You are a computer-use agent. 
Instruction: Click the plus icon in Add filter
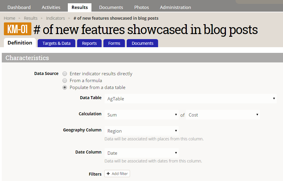(108, 174)
